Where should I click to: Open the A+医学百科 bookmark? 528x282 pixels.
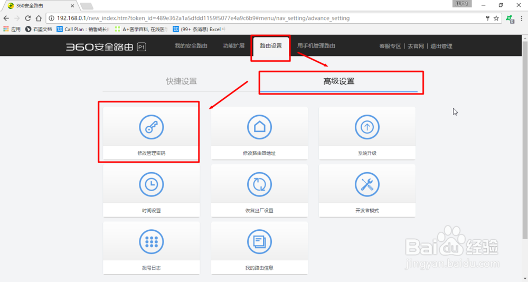[x=141, y=30]
